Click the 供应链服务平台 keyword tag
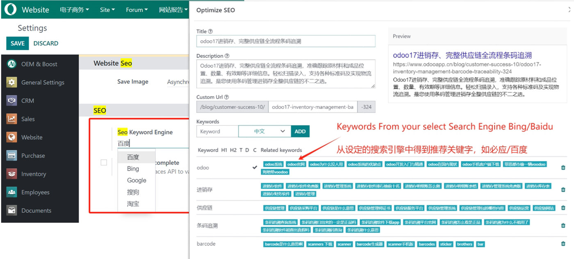574x259 pixels. (409, 208)
